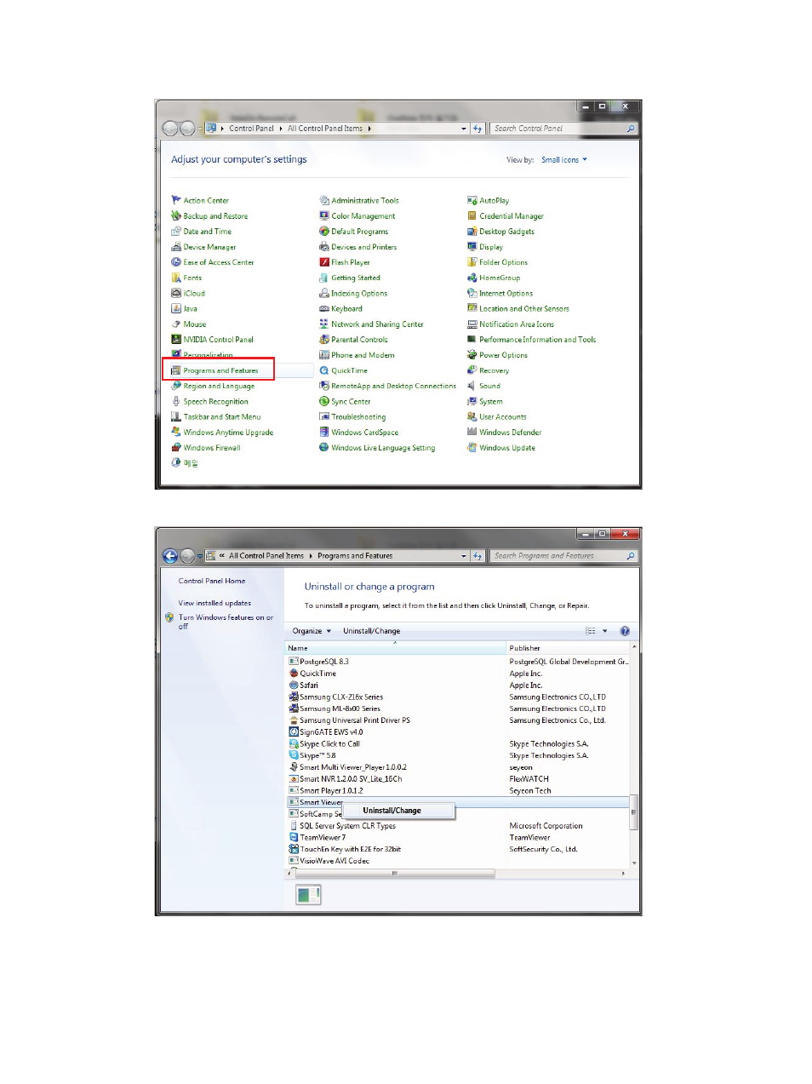Click the Credential Manager icon
Image resolution: width=812 pixels, height=1084 pixels.
(x=472, y=215)
